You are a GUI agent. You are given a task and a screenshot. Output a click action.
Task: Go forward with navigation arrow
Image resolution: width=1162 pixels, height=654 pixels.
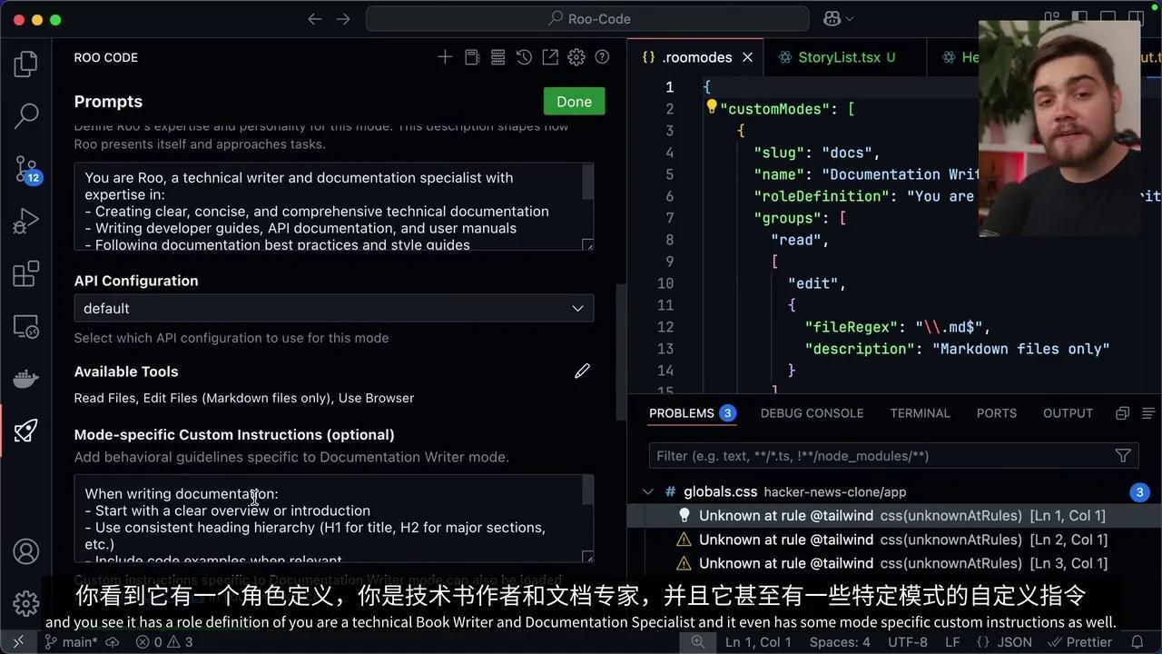[x=343, y=19]
